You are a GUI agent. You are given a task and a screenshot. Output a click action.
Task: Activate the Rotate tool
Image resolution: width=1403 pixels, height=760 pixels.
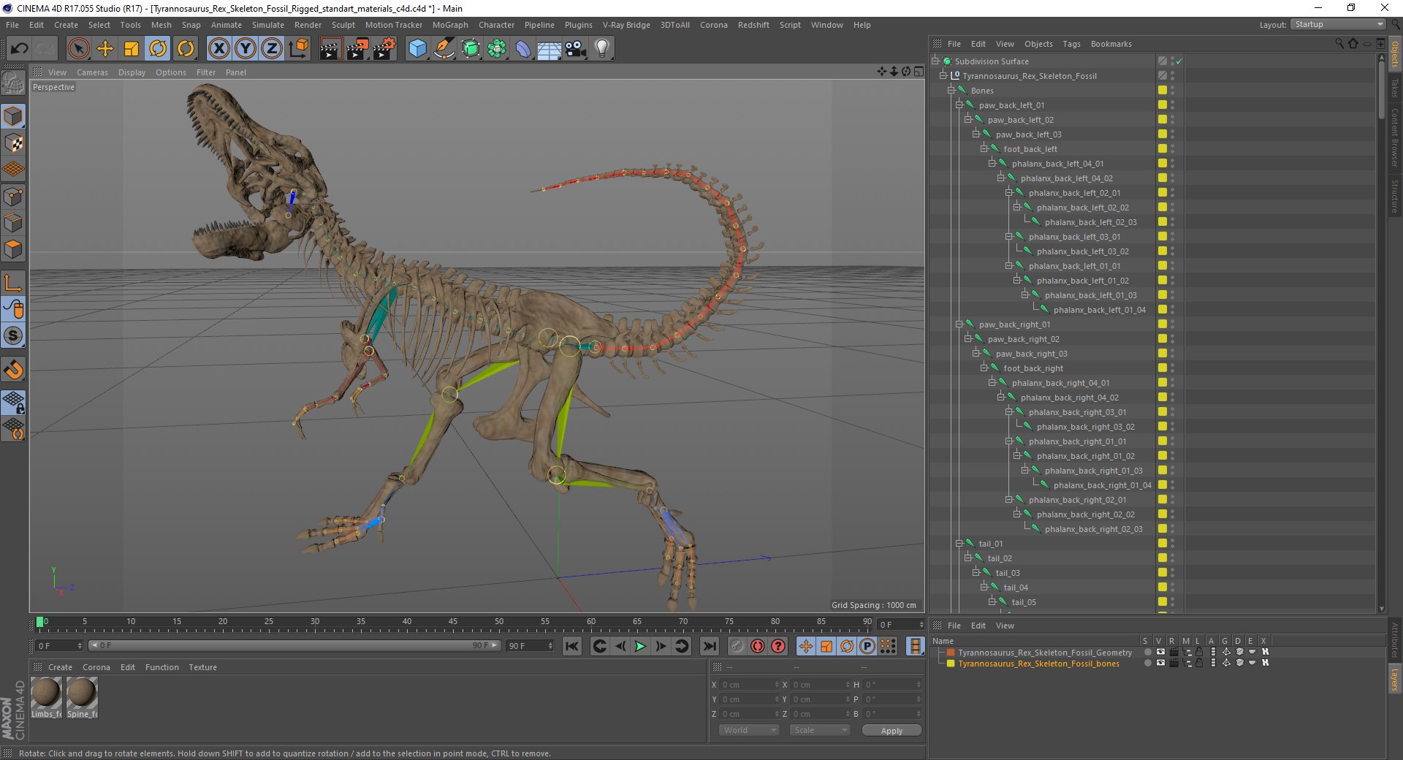158,49
